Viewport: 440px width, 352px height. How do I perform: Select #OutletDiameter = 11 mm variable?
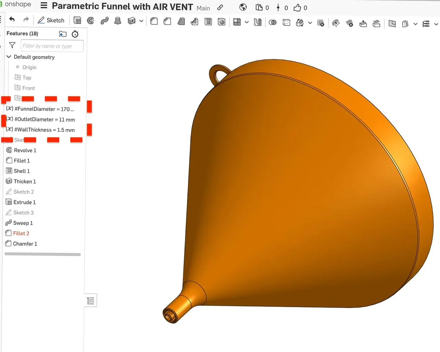pyautogui.click(x=41, y=120)
